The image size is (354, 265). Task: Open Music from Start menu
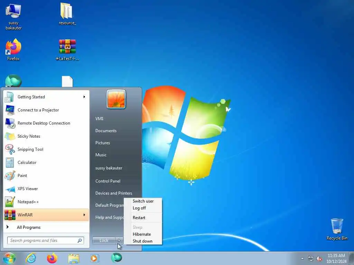pos(101,155)
